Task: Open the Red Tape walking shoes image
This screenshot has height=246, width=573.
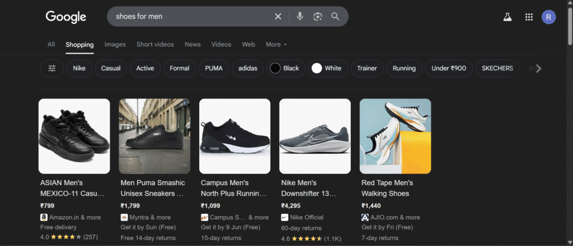Action: (x=396, y=136)
